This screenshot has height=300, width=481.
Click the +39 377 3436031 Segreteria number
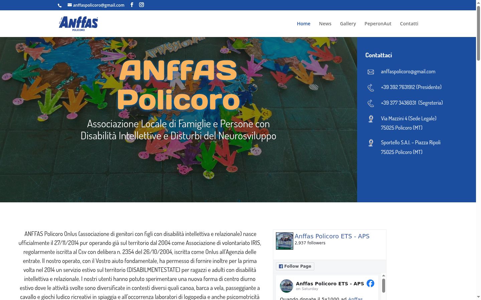412,103
